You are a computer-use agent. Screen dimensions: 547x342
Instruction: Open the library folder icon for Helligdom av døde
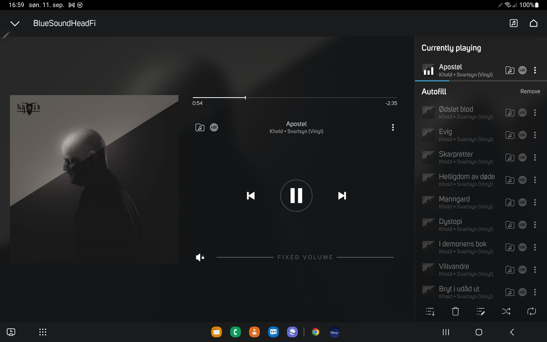pyautogui.click(x=510, y=180)
